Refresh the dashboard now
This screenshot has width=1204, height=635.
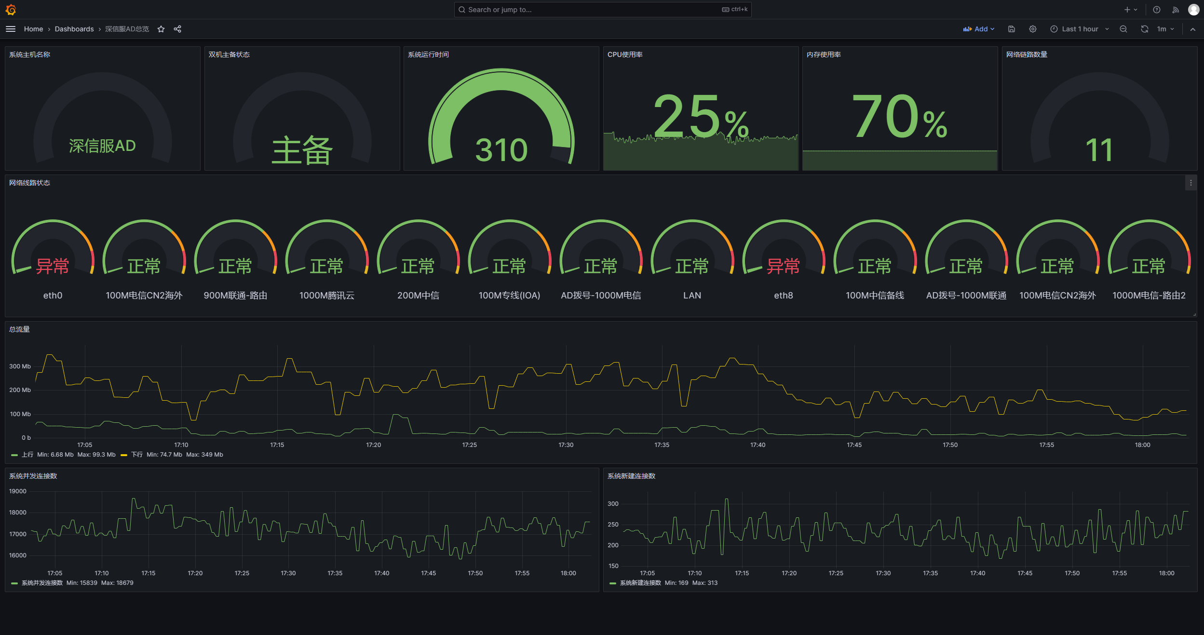(1144, 29)
